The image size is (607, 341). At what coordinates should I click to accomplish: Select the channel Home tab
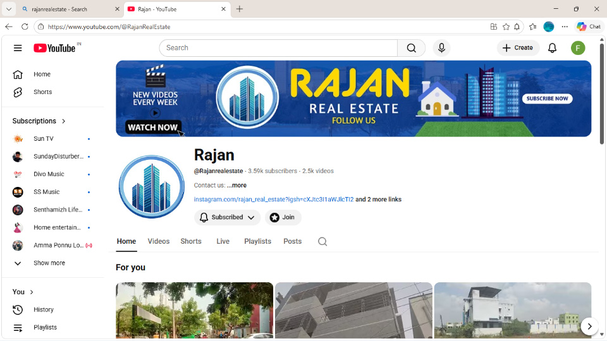(x=126, y=241)
